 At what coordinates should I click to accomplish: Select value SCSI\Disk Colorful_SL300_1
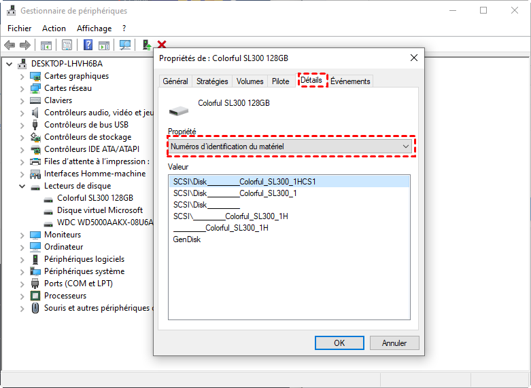(289, 193)
